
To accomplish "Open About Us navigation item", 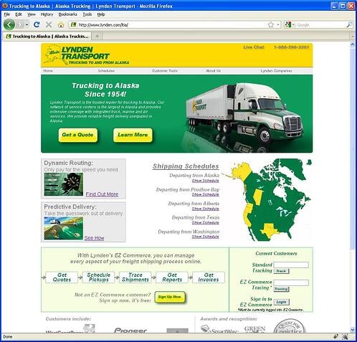I will pos(213,71).
